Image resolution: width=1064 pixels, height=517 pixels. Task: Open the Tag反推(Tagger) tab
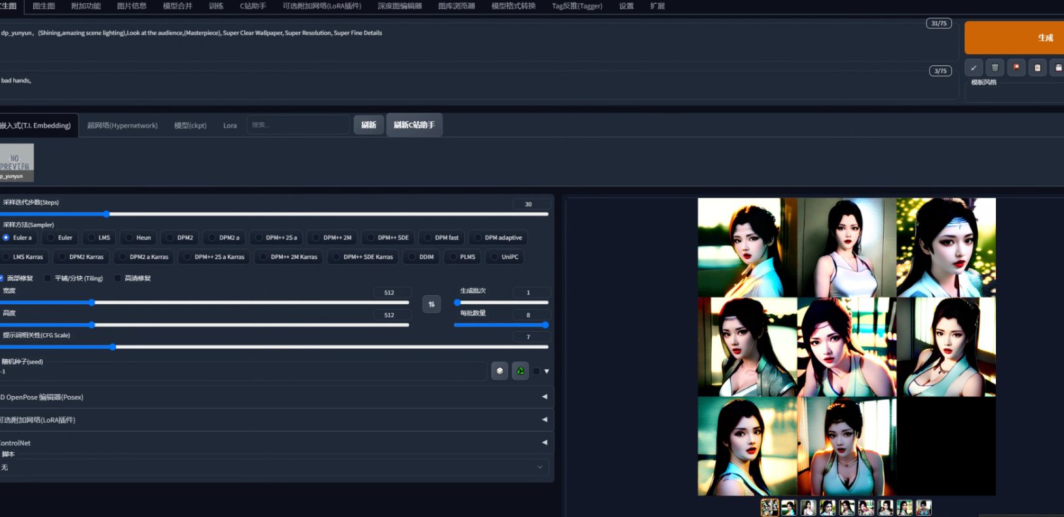(577, 6)
